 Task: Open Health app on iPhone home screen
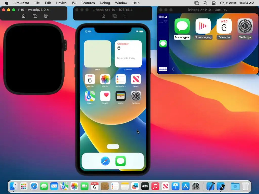105,96
